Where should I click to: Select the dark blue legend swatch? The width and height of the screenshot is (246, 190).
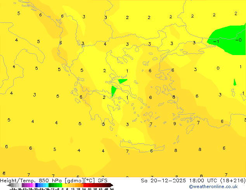pos(36,185)
